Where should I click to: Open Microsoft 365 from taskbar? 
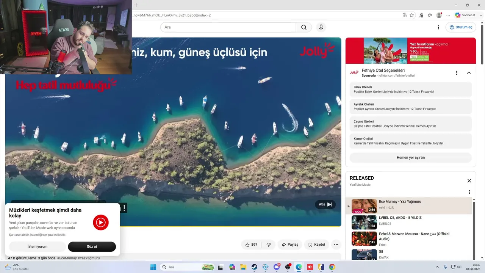232,267
